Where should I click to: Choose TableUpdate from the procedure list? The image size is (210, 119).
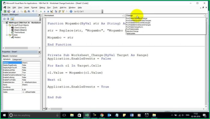(x=130, y=33)
